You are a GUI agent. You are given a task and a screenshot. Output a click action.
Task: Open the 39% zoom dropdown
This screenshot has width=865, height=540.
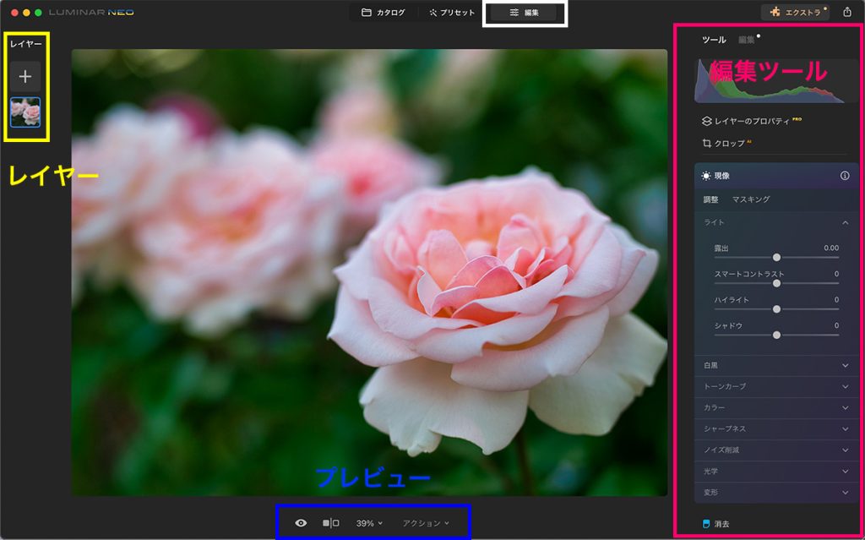click(369, 523)
